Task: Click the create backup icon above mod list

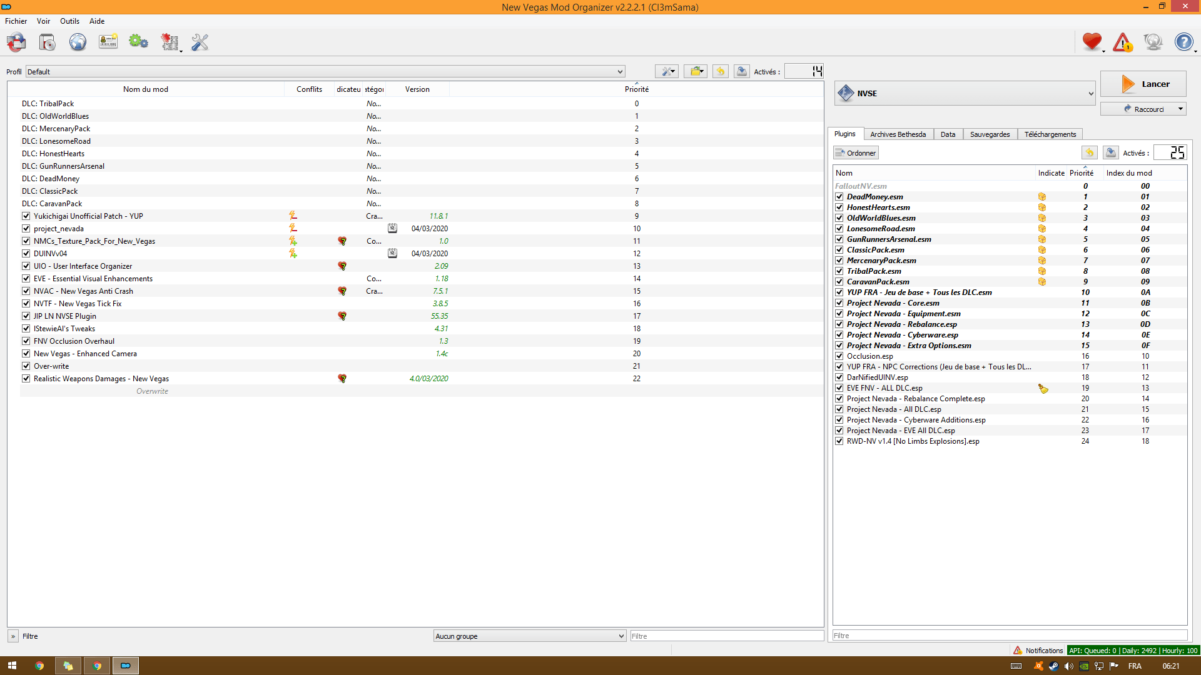Action: (742, 71)
